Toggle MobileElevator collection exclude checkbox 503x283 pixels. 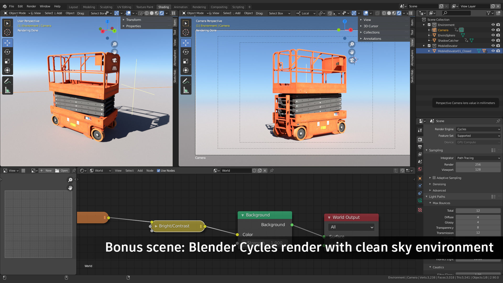(x=429, y=46)
